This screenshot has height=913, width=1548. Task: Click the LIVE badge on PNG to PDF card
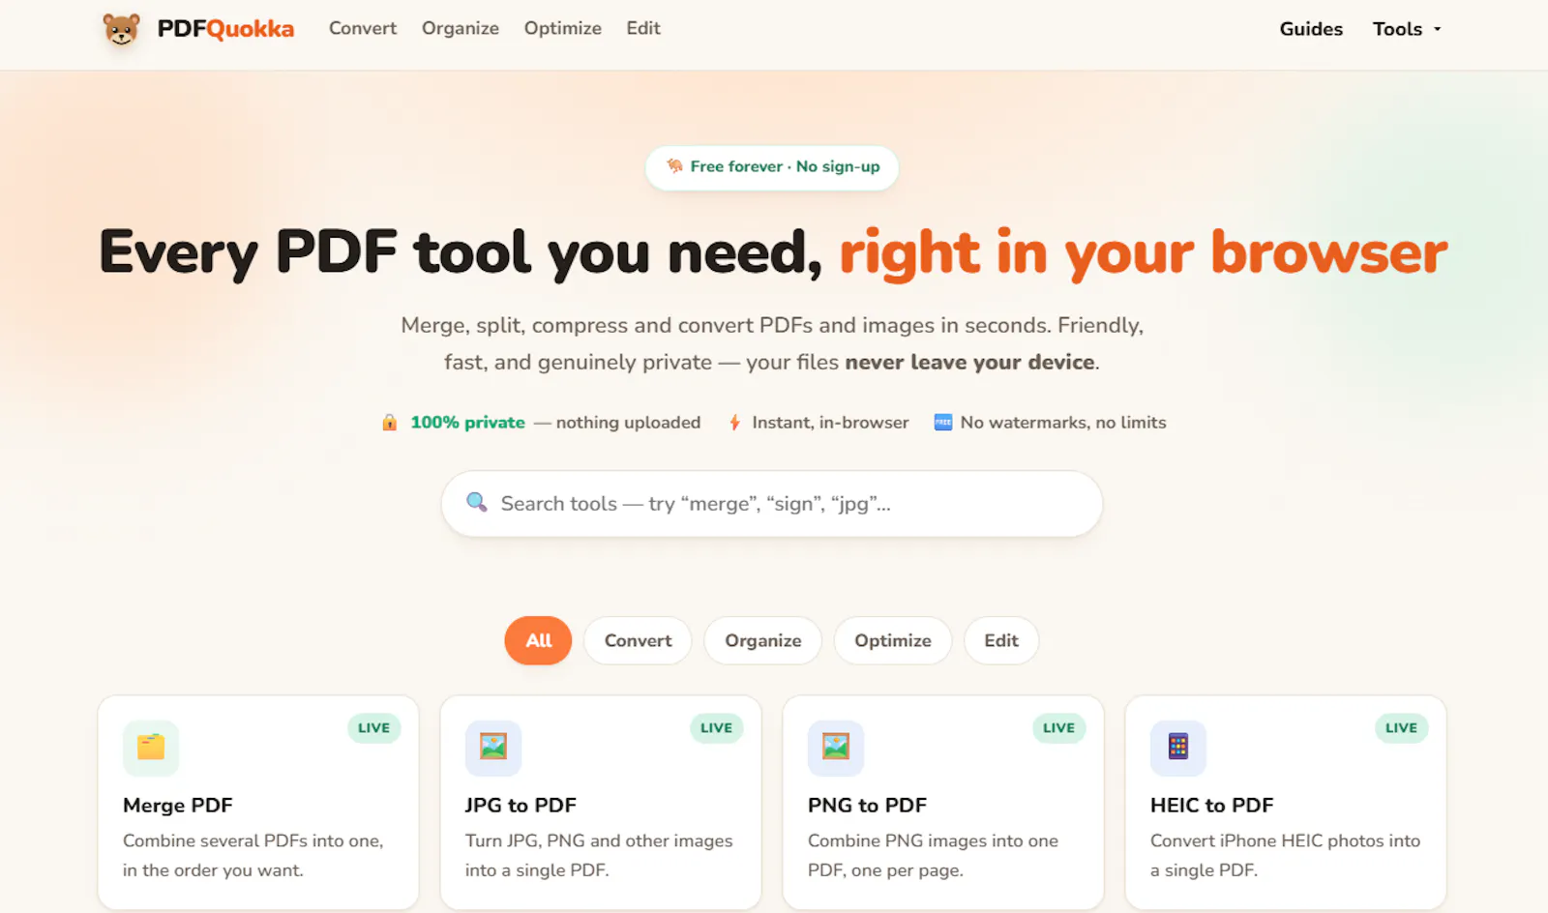pos(1059,728)
